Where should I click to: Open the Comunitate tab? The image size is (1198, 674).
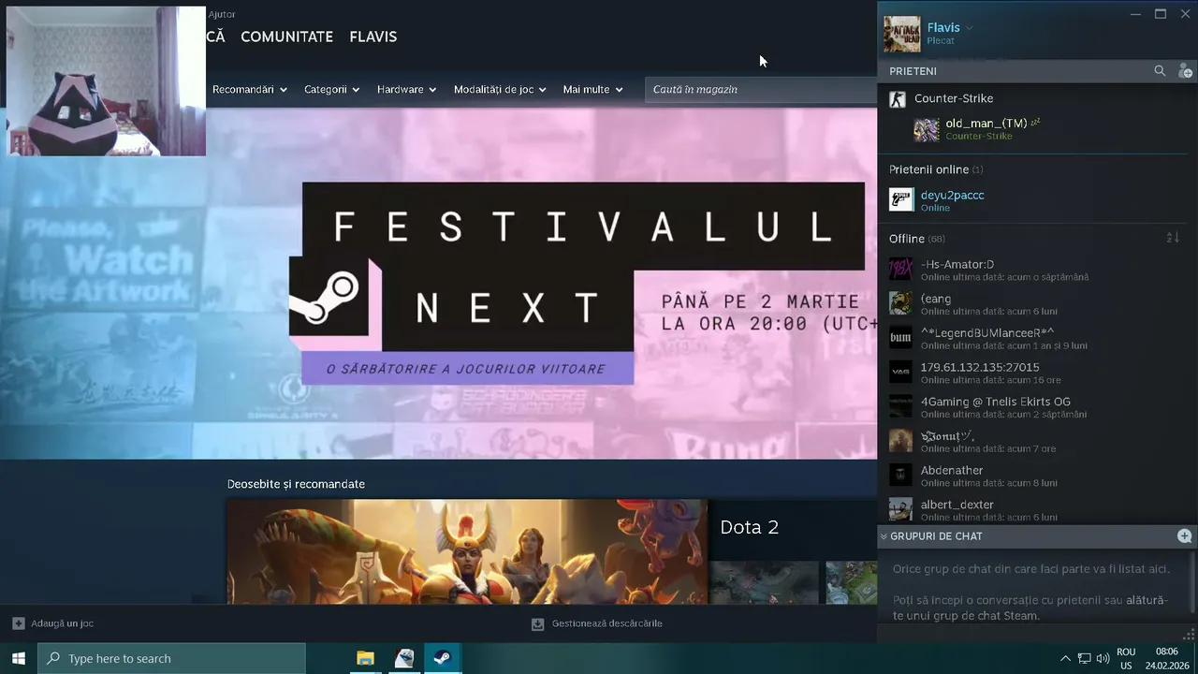286,37
